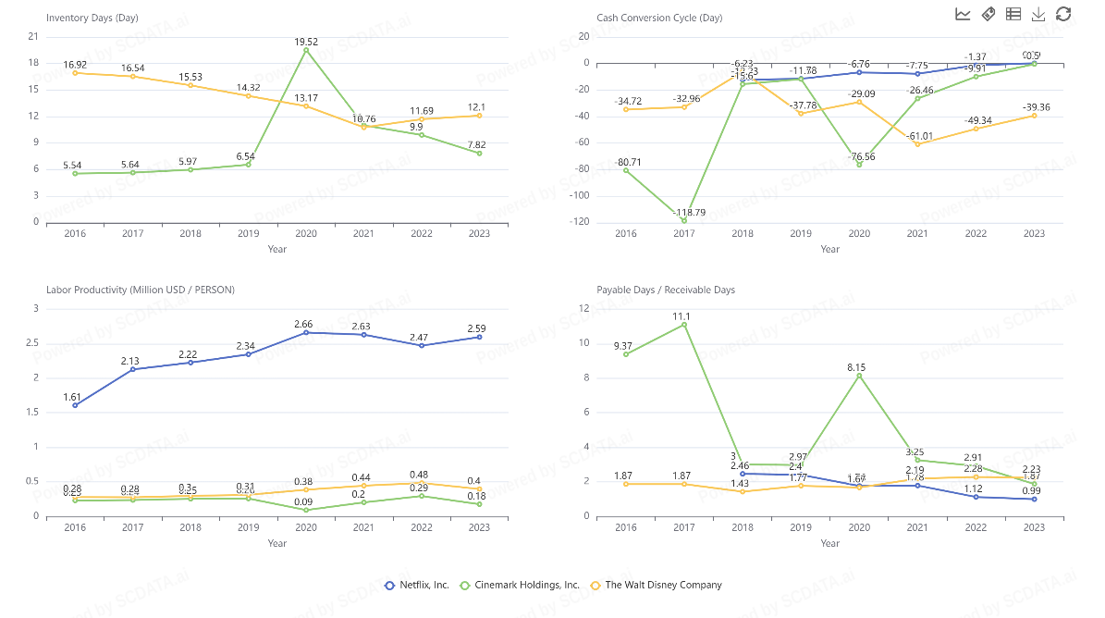Switch to line chart view icon
Viewport: 1105px width, 618px height.
[x=963, y=14]
